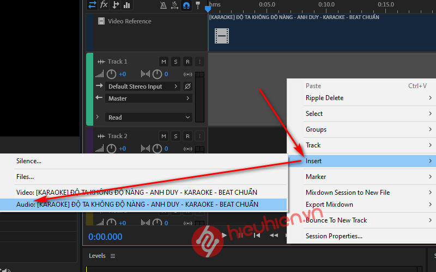Open the Groups submenu
The image size is (436, 272).
coord(361,129)
